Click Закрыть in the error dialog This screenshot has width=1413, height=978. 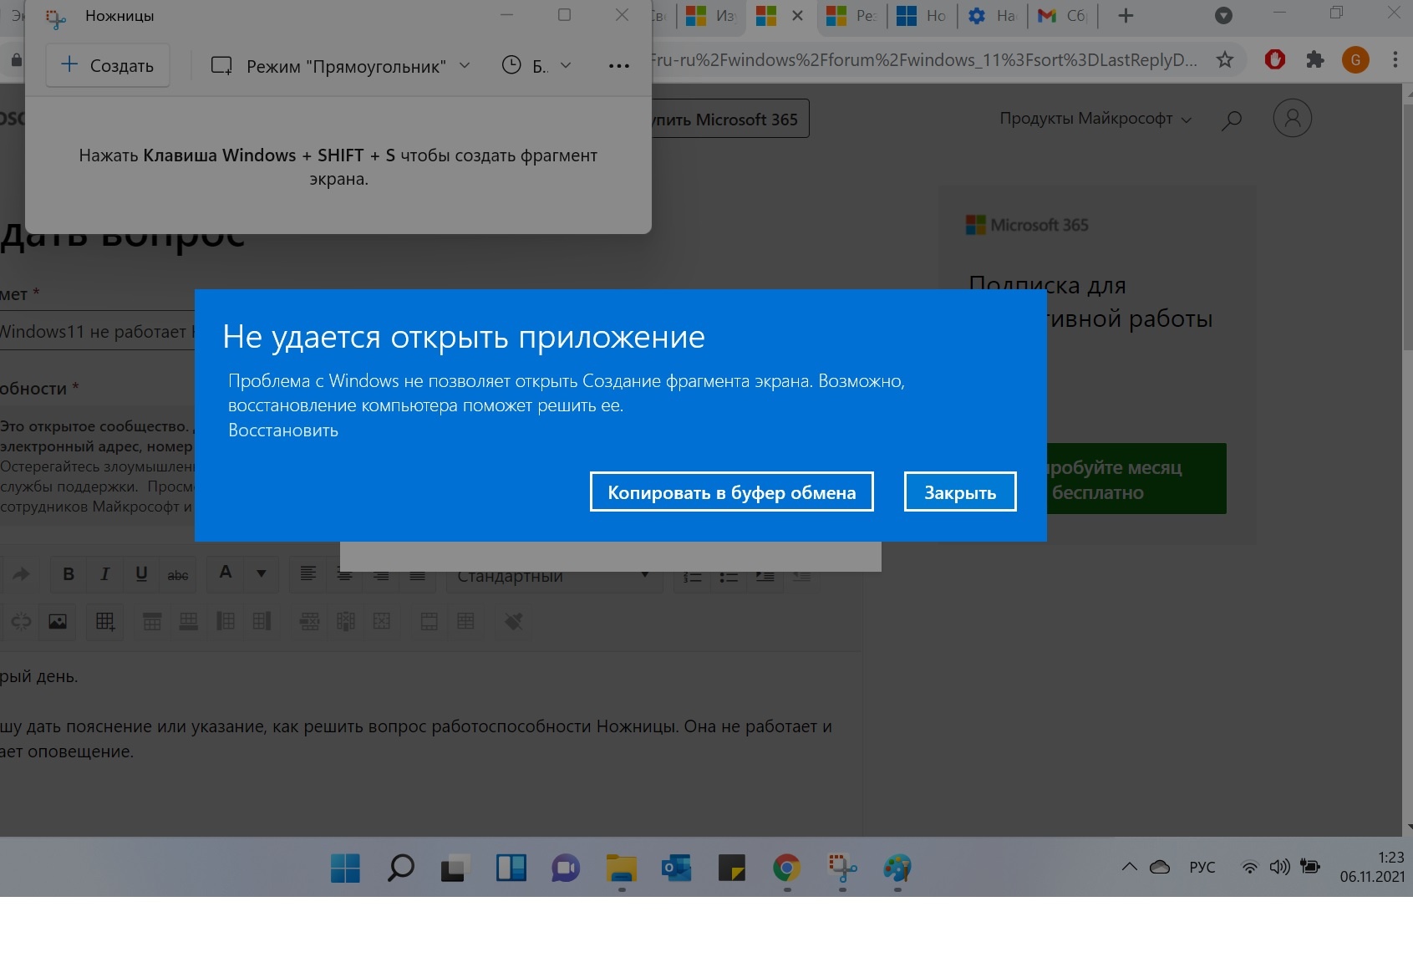click(960, 492)
